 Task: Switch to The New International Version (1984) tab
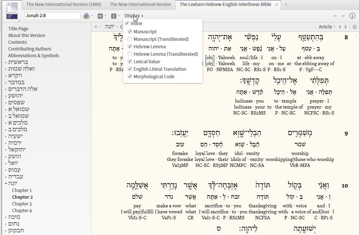[x=64, y=4]
